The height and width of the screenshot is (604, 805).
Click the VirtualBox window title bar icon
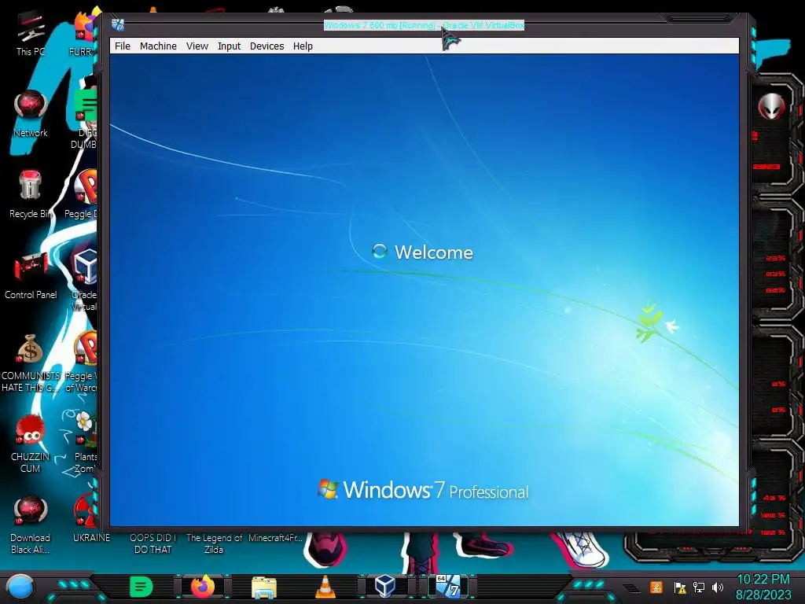point(118,24)
